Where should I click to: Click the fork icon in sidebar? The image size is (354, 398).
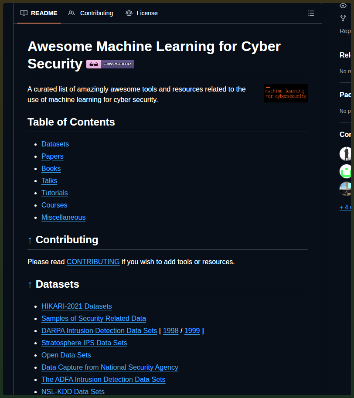pyautogui.click(x=343, y=18)
